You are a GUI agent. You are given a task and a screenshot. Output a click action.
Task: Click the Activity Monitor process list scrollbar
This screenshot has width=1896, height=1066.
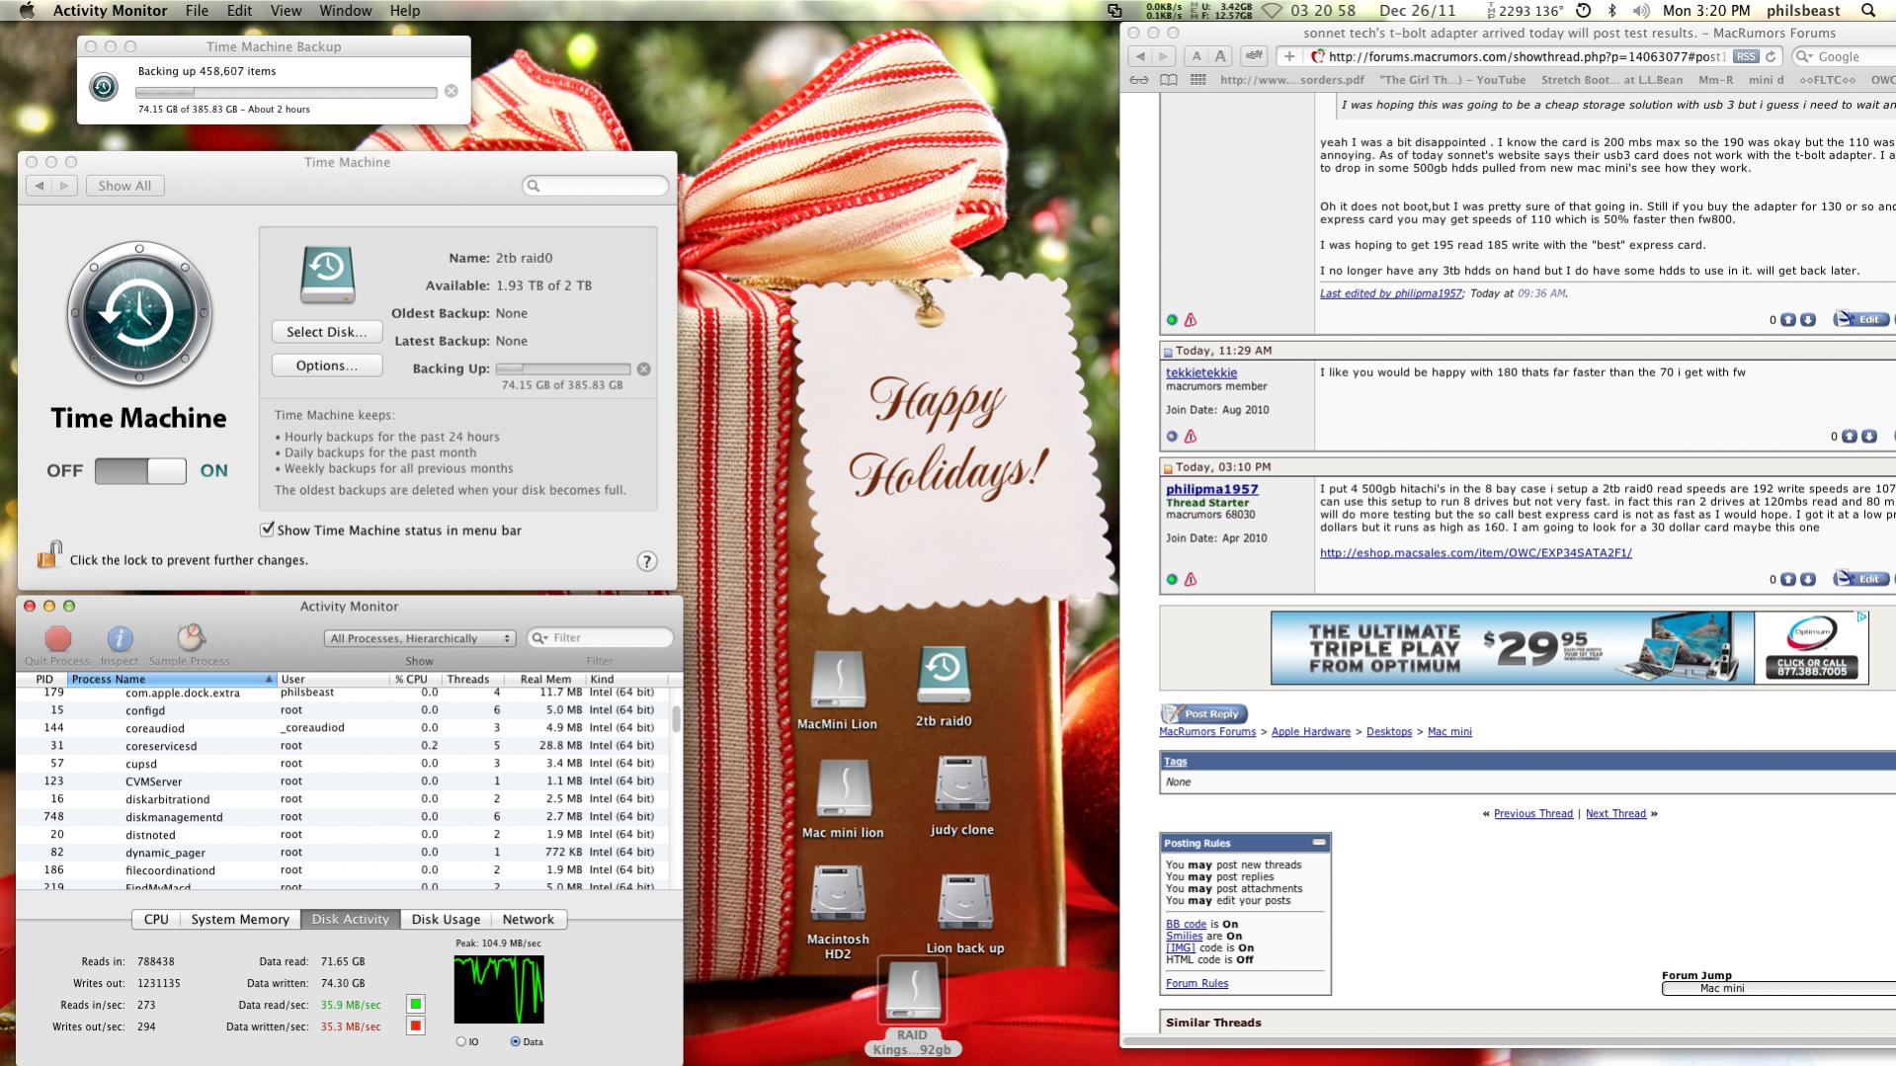[677, 718]
